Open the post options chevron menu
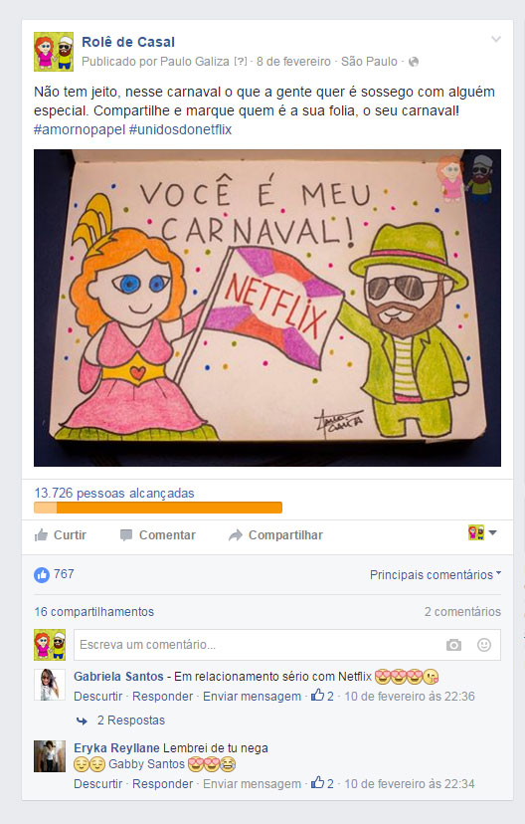The width and height of the screenshot is (525, 824). [495, 40]
